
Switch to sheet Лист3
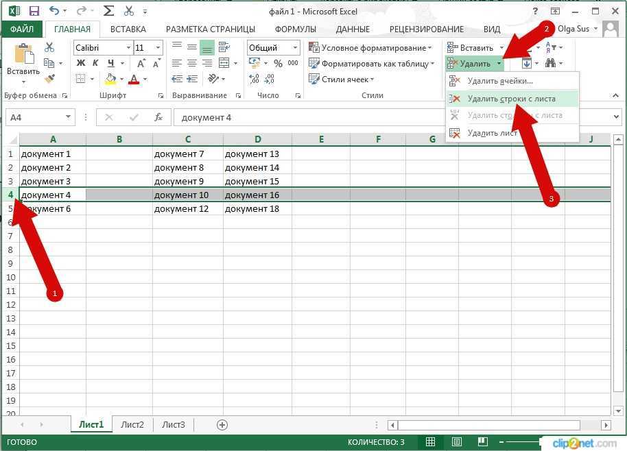pyautogui.click(x=173, y=425)
